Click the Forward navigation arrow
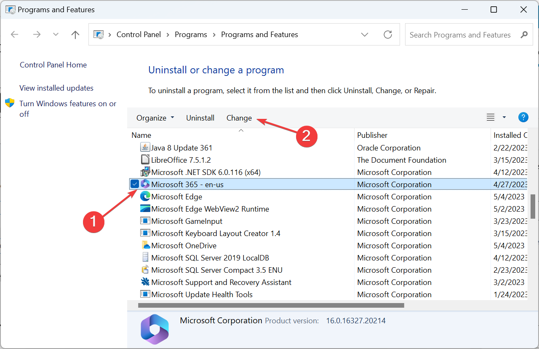The width and height of the screenshot is (539, 349). [x=37, y=35]
